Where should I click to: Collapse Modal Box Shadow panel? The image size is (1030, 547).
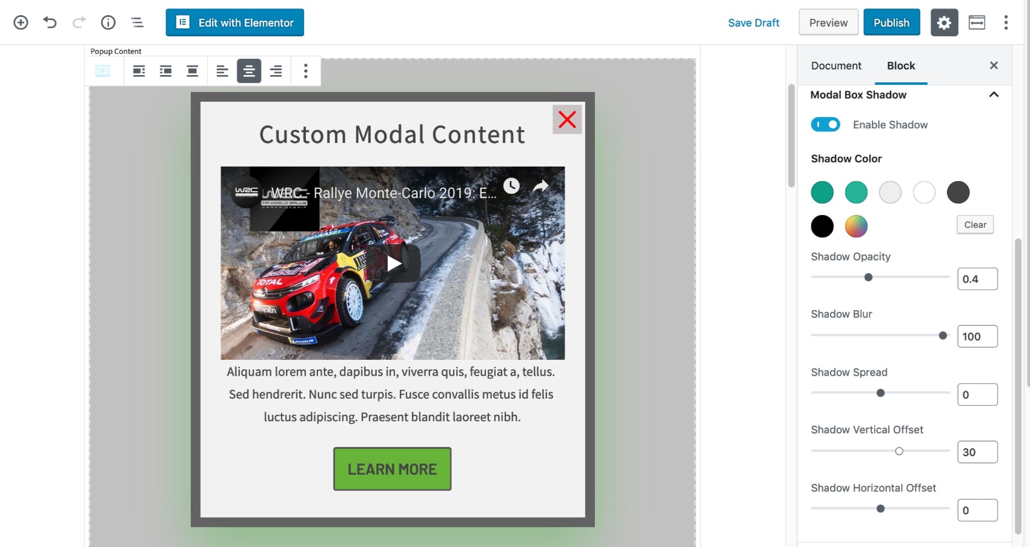994,94
